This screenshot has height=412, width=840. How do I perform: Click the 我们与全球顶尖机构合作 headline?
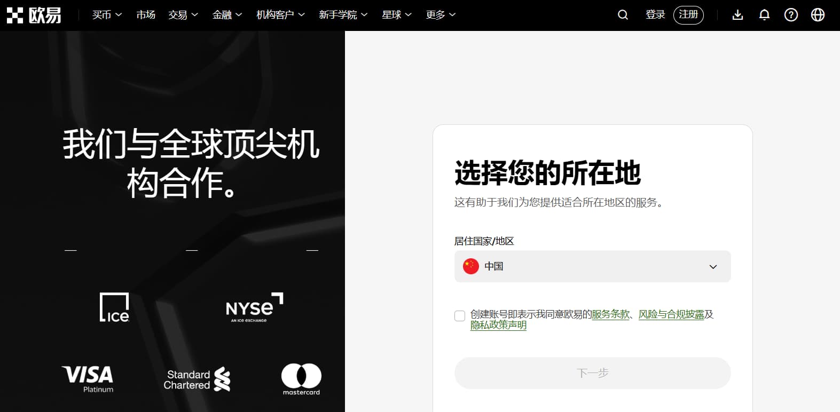coord(191,164)
